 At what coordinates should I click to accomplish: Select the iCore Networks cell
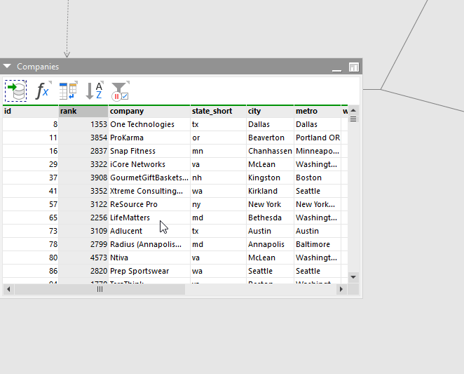pyautogui.click(x=149, y=164)
